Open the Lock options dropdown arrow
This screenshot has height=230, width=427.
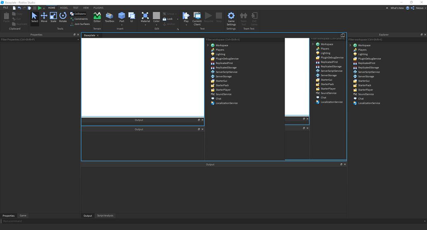177,19
